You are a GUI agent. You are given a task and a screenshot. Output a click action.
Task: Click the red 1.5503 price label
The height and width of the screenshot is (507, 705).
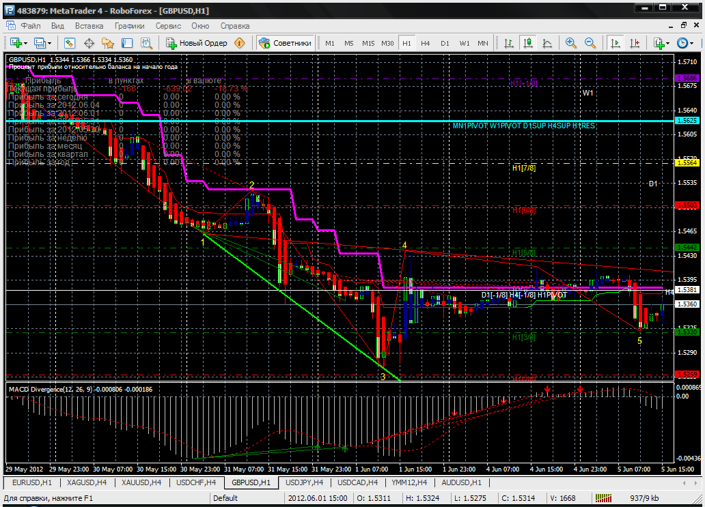pos(687,205)
